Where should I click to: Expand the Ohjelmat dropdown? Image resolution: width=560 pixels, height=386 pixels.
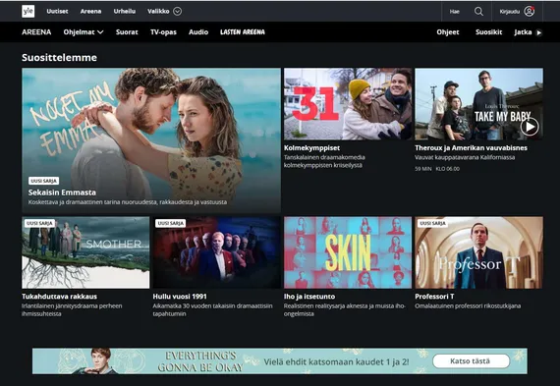click(84, 32)
